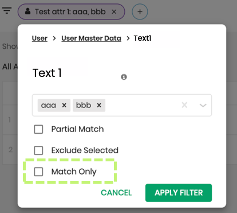Check the Exclude Selected option
This screenshot has width=237, height=213.
click(38, 150)
